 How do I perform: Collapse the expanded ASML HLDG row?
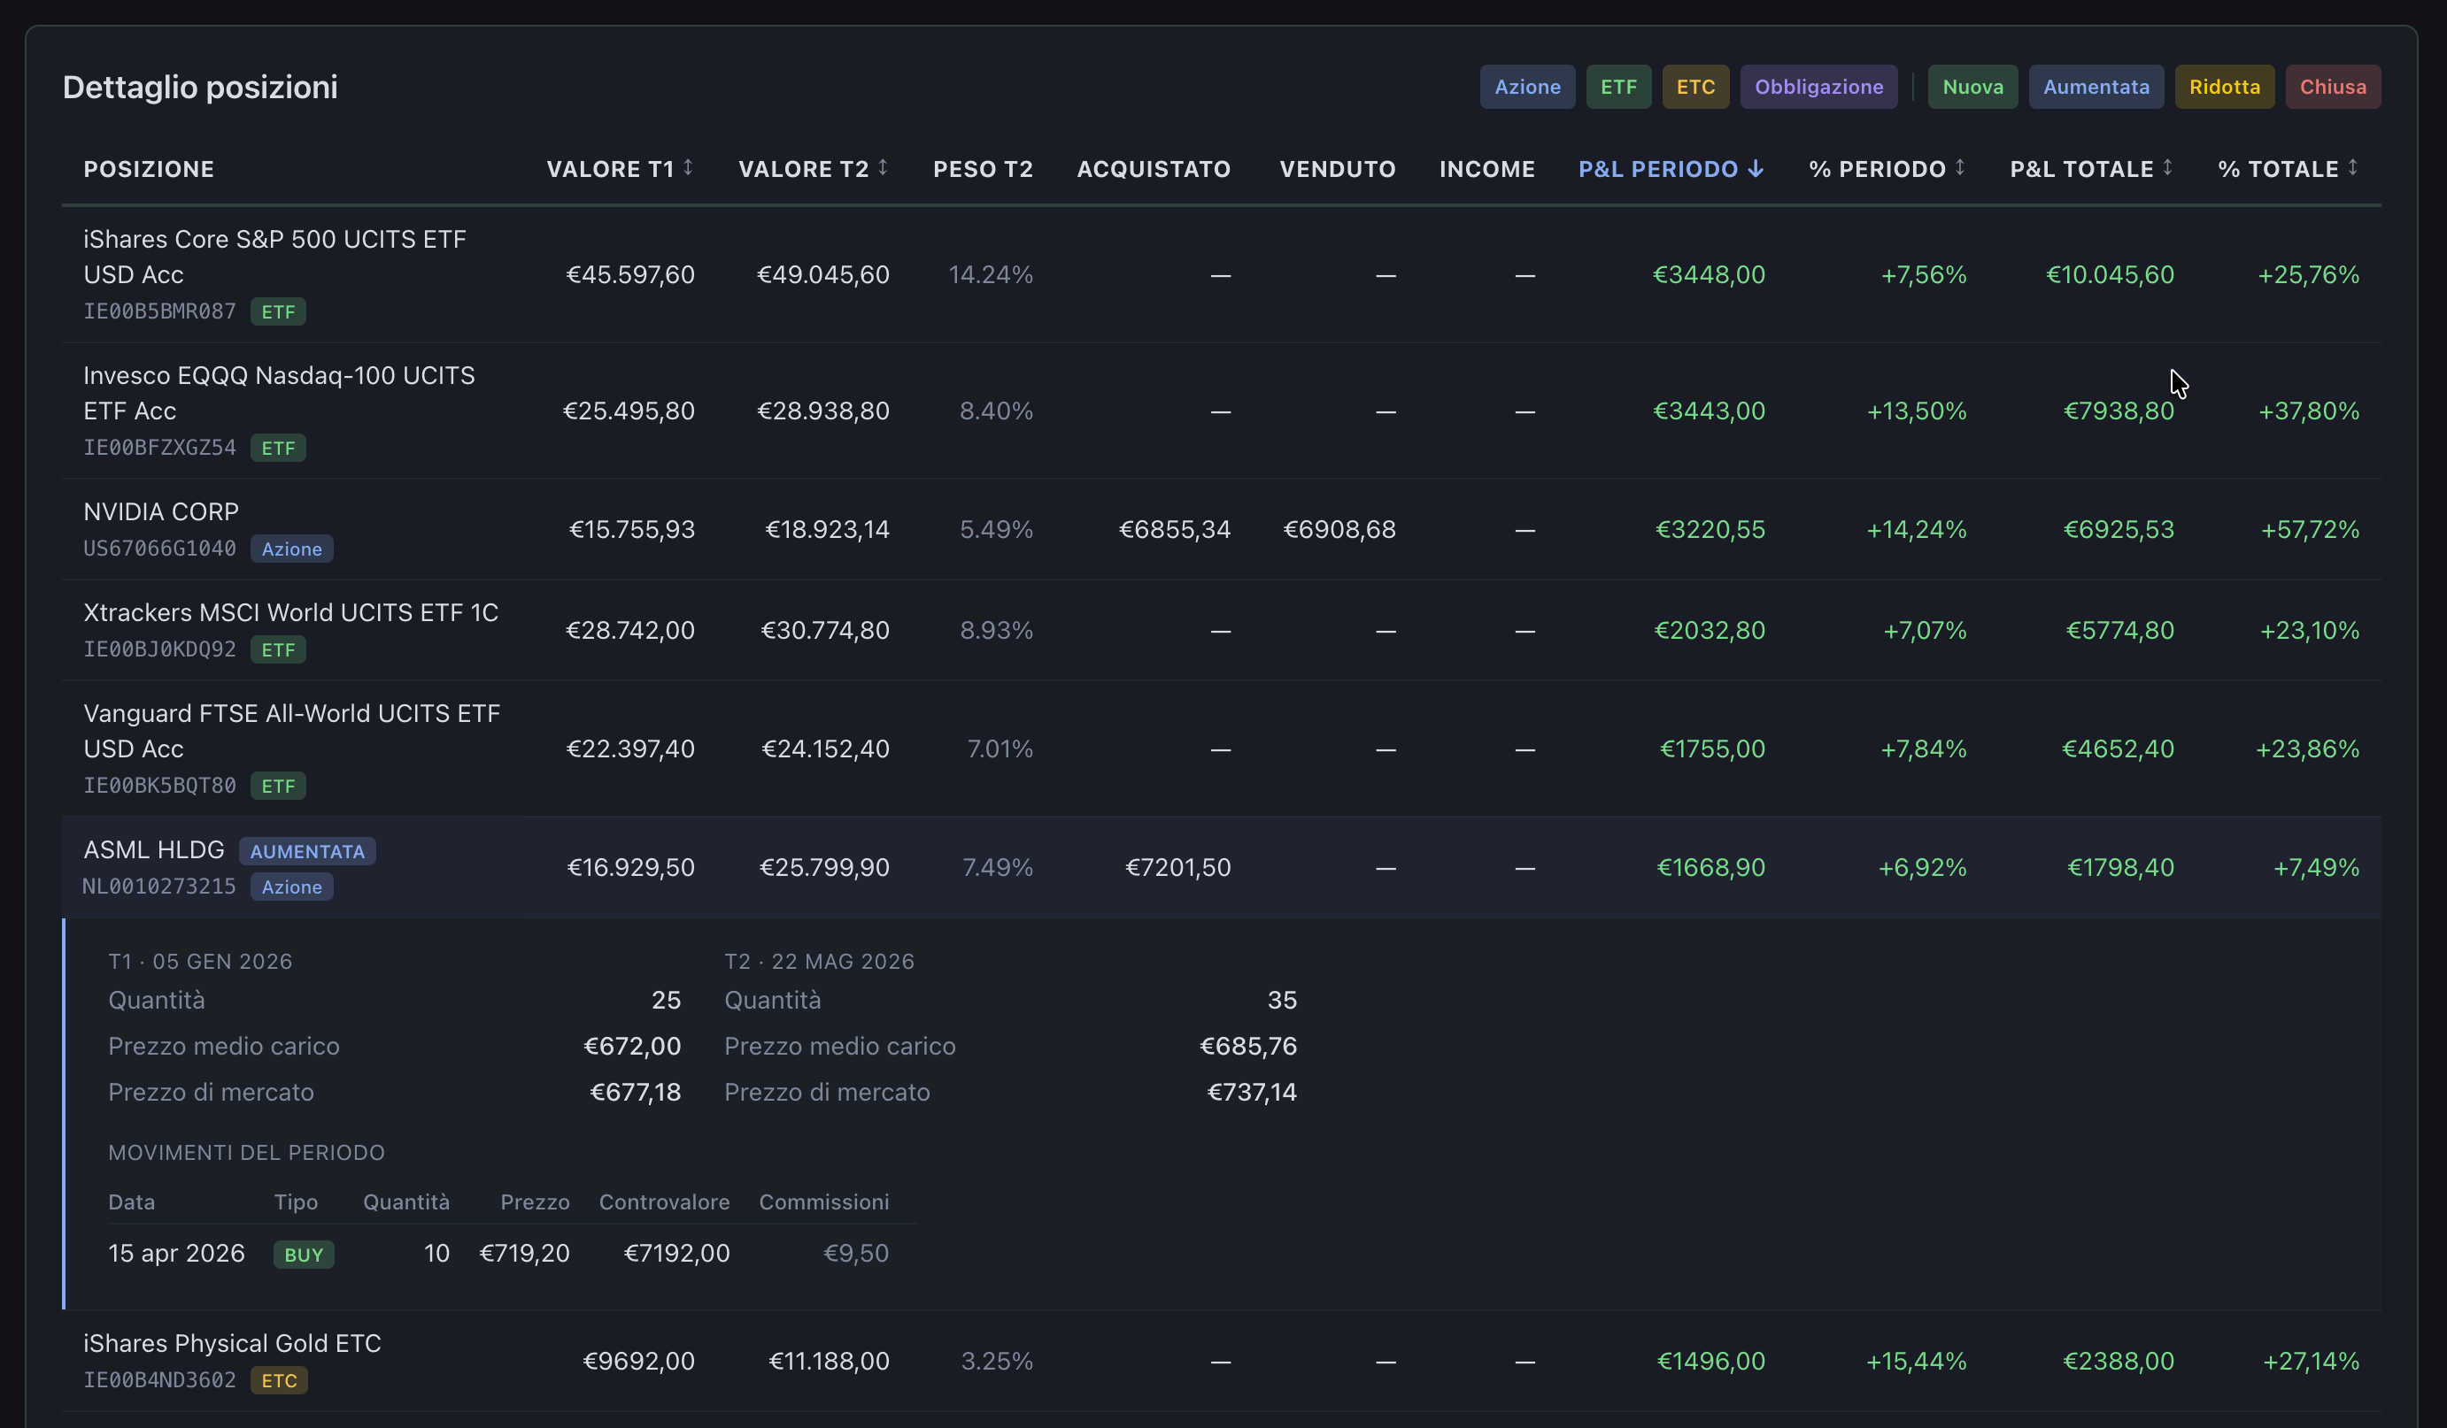tap(1222, 867)
